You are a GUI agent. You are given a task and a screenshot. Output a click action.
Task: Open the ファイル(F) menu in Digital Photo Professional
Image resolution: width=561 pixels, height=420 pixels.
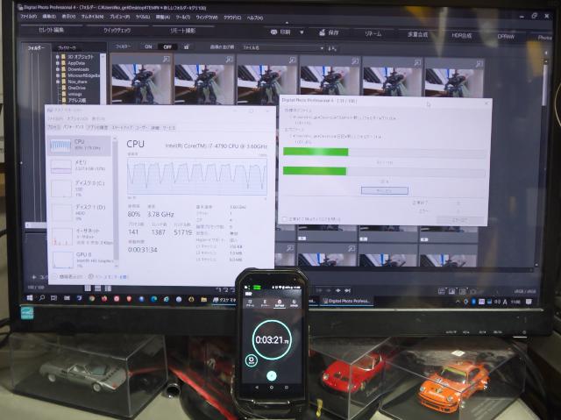point(28,17)
